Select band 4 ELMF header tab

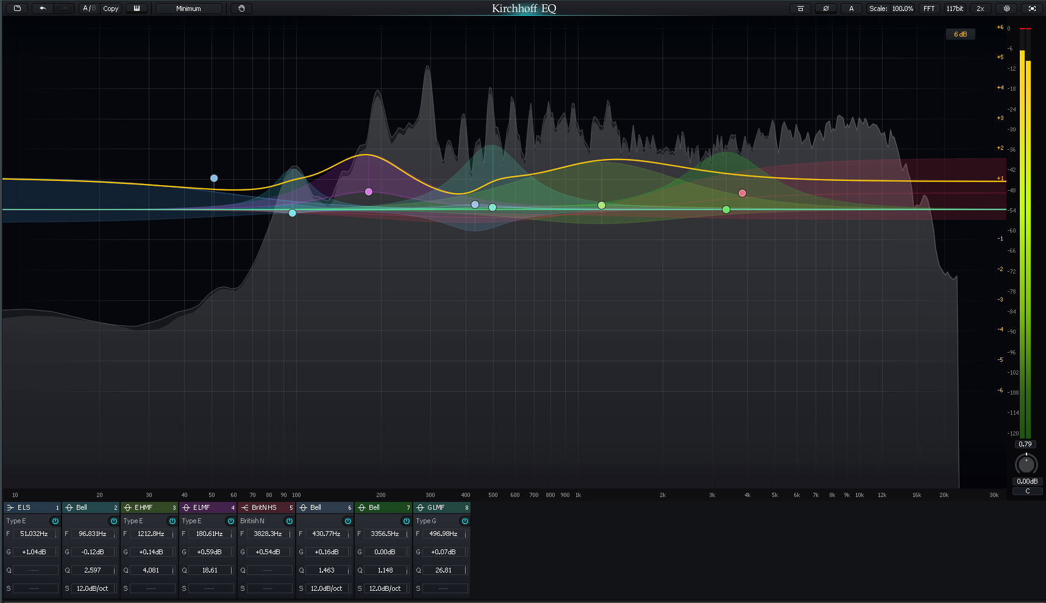pyautogui.click(x=207, y=507)
